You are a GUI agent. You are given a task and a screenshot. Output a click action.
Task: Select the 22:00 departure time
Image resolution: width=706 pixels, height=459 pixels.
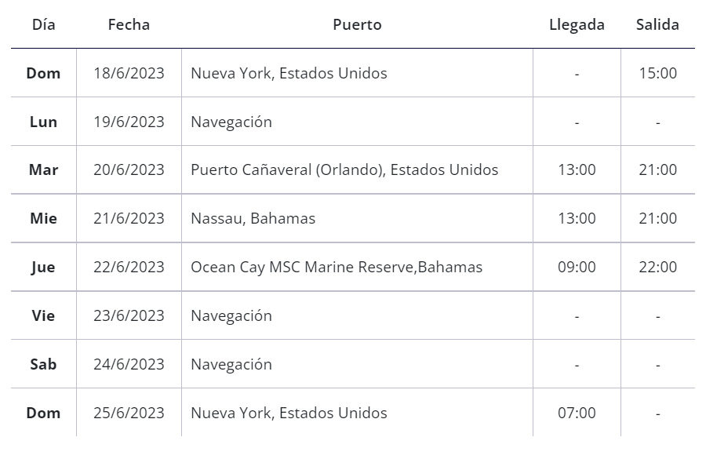coord(657,267)
